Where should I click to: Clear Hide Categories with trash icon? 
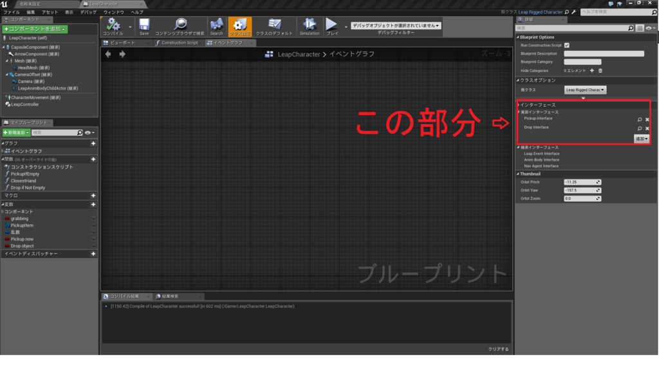[600, 71]
